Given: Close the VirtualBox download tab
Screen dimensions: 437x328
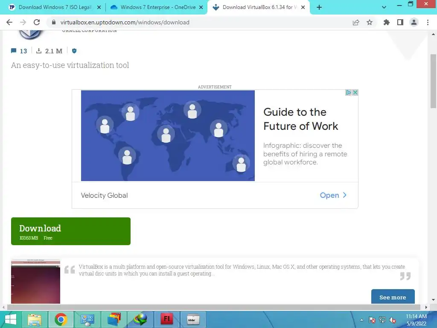Looking at the screenshot, I should coord(303,7).
